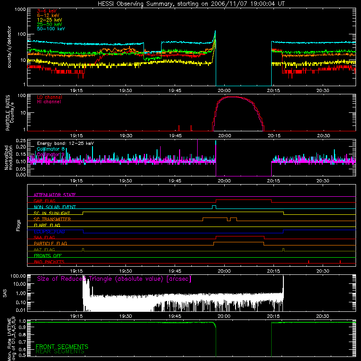Select the red 3-6 keV legend label
Screen dimensions: 361x361
pyautogui.click(x=47, y=11)
